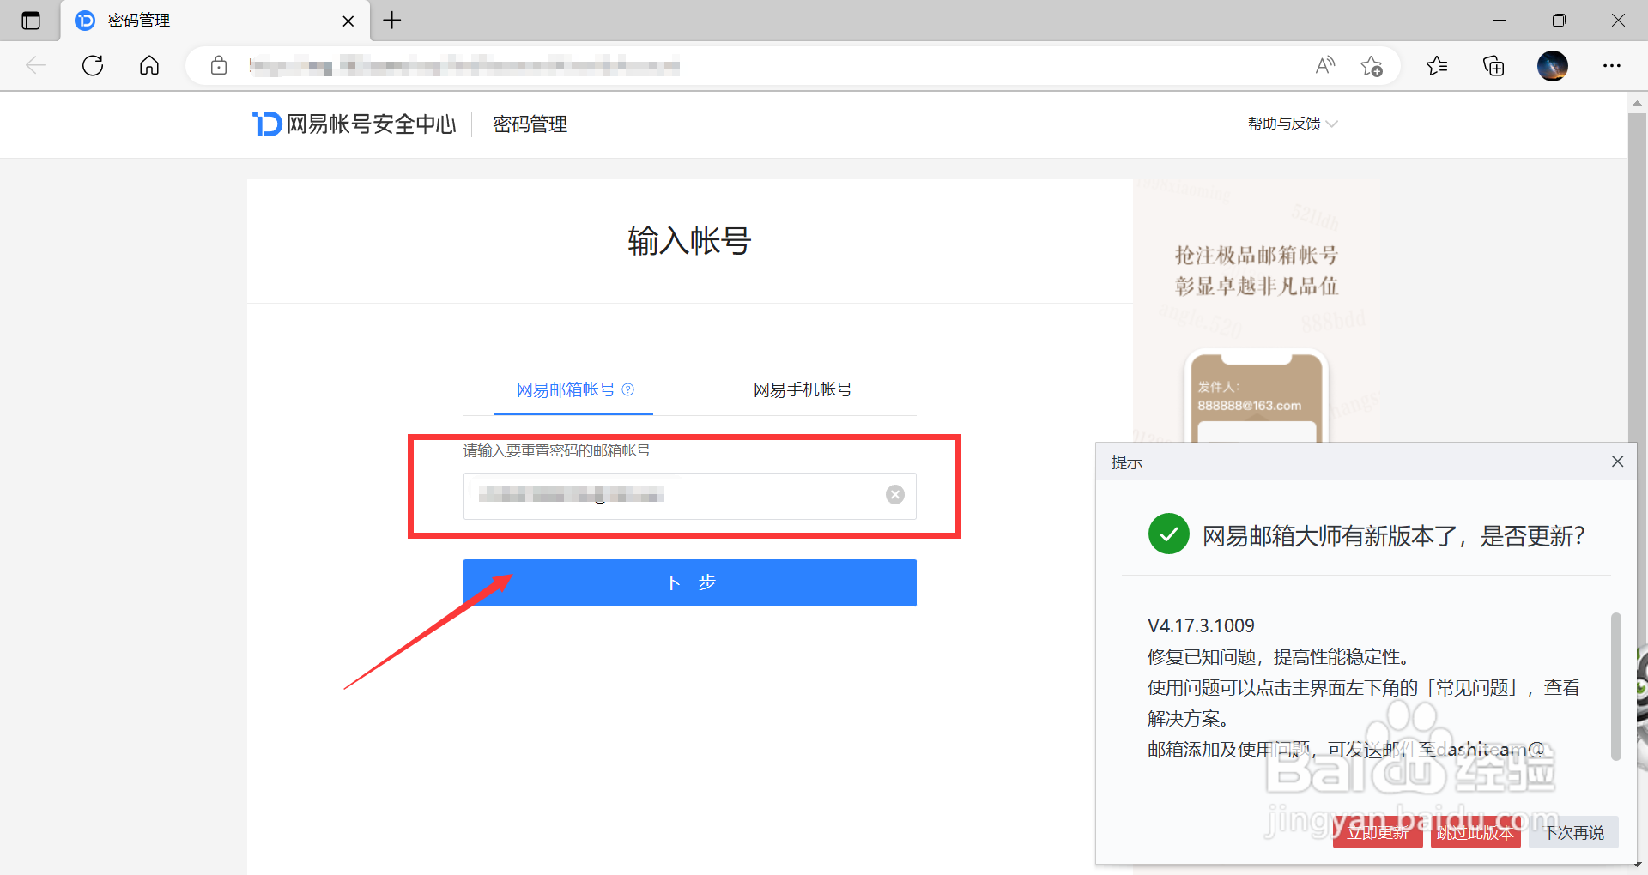Click 立即更新 in update dialog

(x=1378, y=832)
